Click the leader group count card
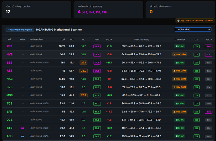This screenshot has height=141, width=216. point(108,10)
